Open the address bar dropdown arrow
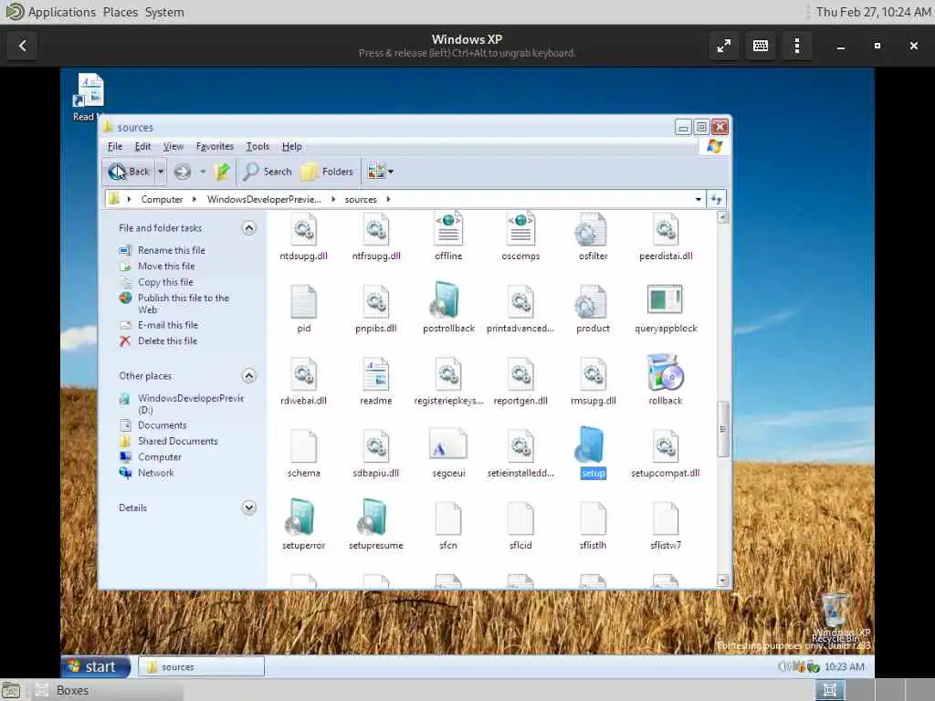Viewport: 935px width, 701px height. (x=699, y=199)
